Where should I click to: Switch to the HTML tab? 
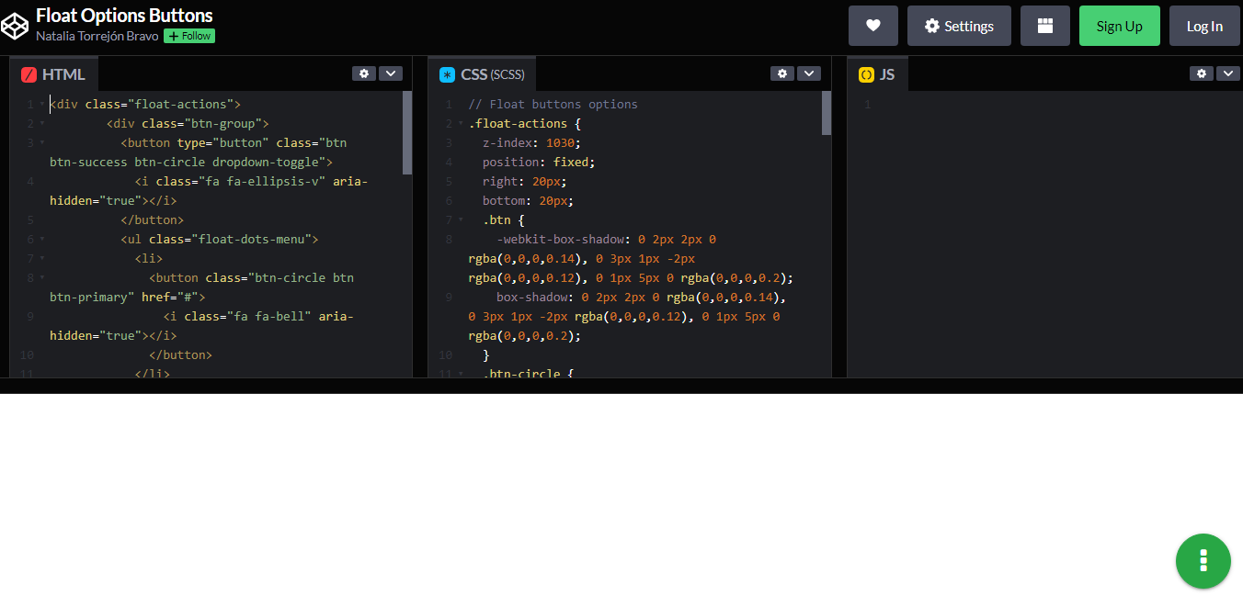coord(53,73)
